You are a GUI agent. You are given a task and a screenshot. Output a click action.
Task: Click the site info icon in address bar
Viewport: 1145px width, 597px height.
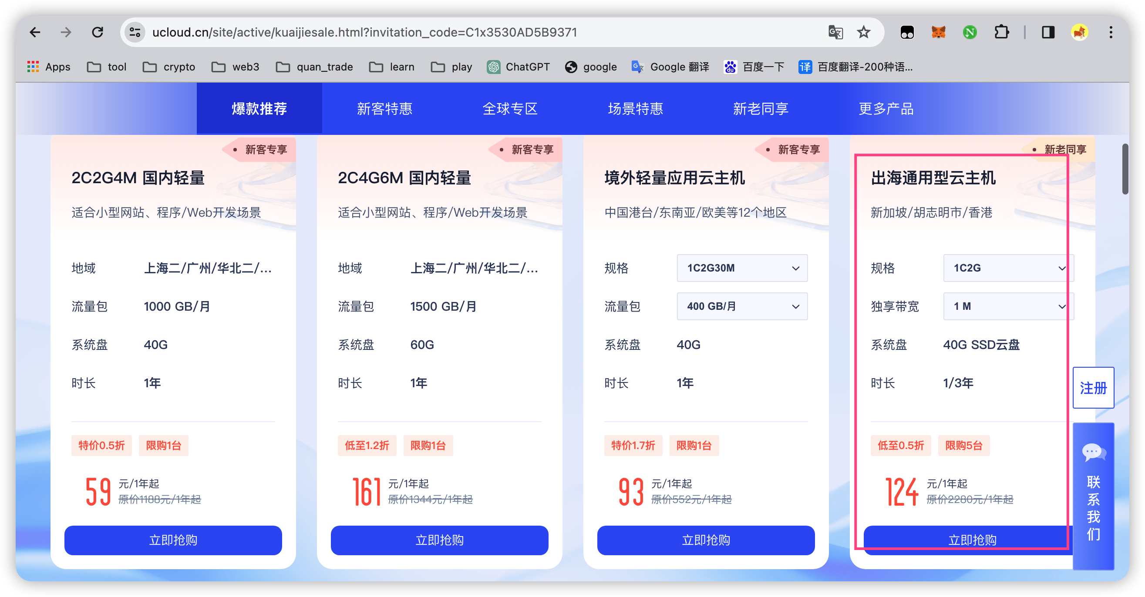click(x=135, y=32)
